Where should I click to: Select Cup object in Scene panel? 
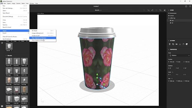coord(172,20)
